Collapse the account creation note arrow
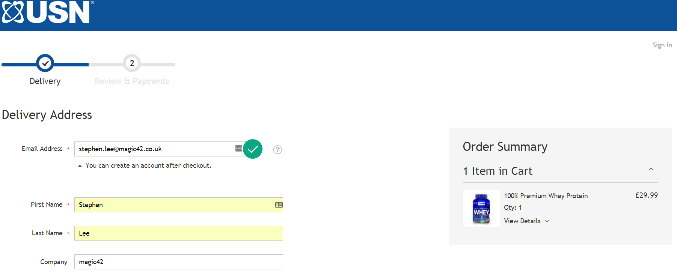 pos(80,166)
